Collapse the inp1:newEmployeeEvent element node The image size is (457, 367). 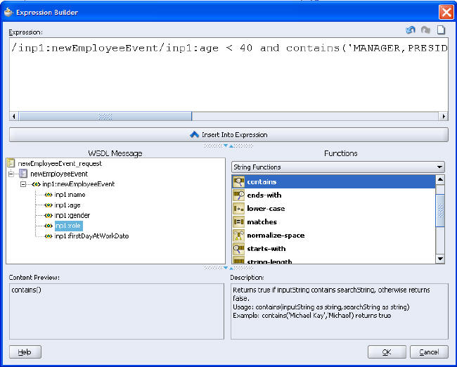click(24, 184)
